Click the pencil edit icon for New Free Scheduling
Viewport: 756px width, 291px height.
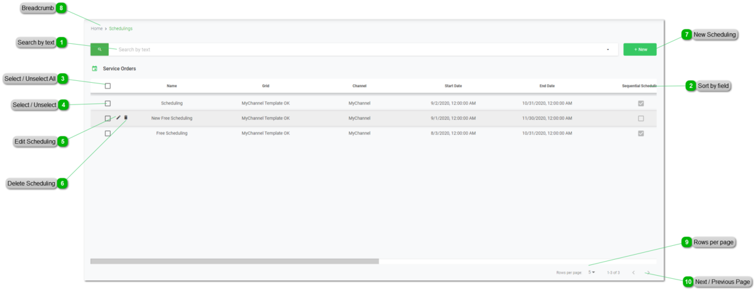(118, 118)
